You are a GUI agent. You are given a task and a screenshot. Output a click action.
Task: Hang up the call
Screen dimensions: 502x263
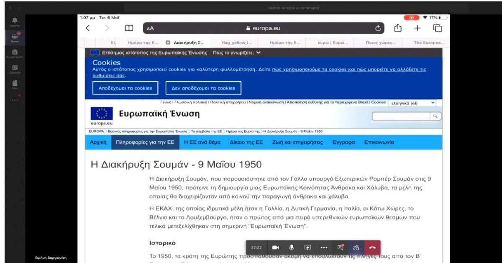(x=372, y=247)
